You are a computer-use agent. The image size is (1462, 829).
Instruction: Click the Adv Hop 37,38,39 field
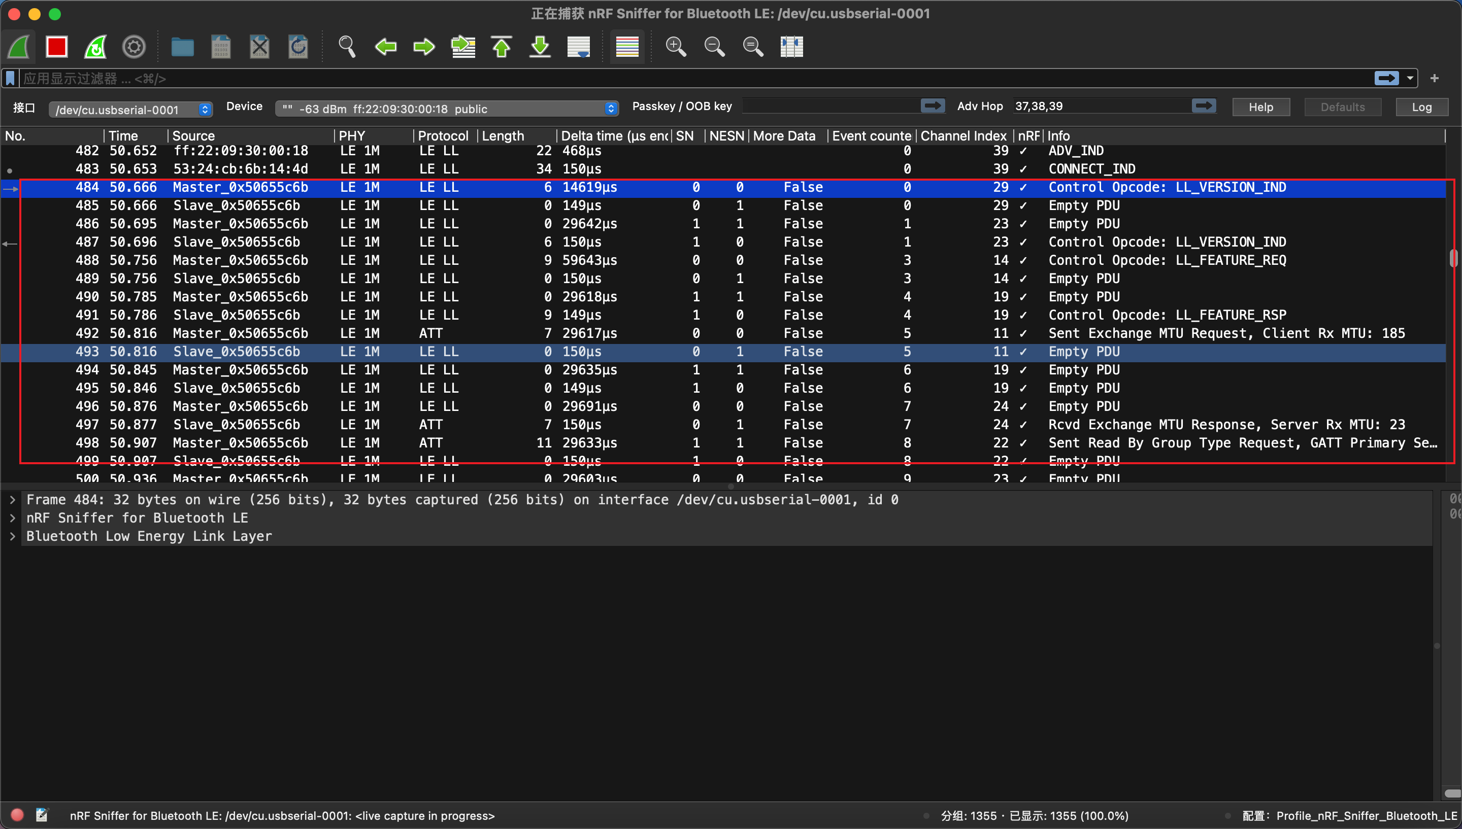pos(1101,106)
